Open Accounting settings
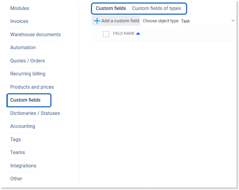This screenshot has width=239, height=190. (23, 126)
